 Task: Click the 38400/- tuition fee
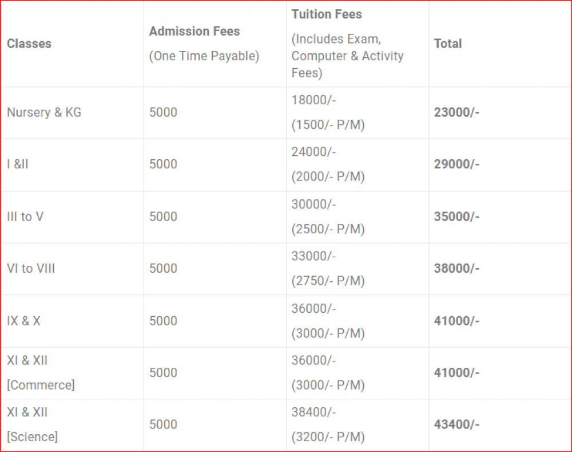(314, 412)
